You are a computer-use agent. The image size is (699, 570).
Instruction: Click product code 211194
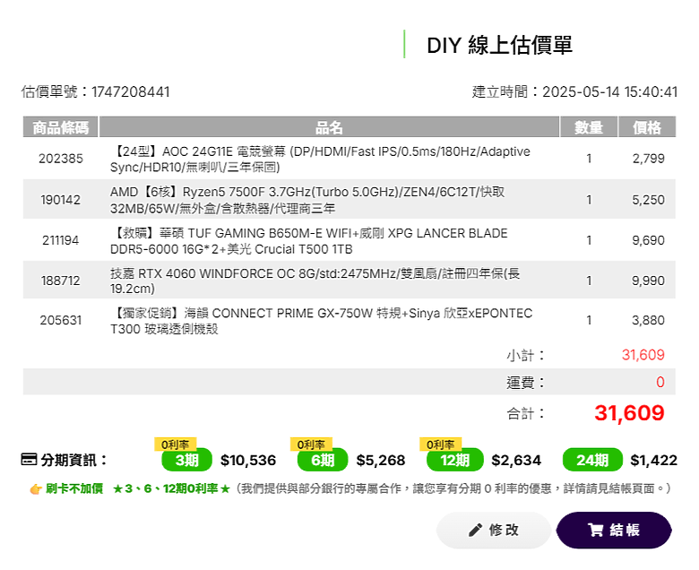(61, 240)
